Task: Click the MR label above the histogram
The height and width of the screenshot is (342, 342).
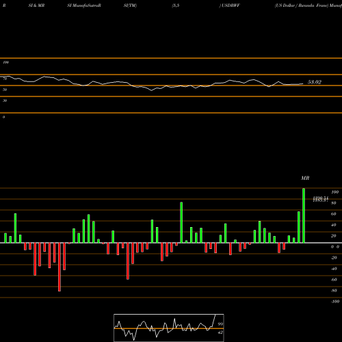Action: (305, 178)
